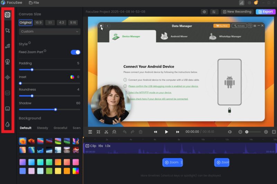Switch to the Default background tab
The width and height of the screenshot is (277, 184).
coord(26,128)
